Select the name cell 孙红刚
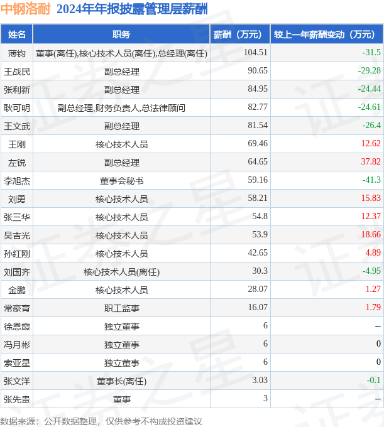 pyautogui.click(x=16, y=254)
